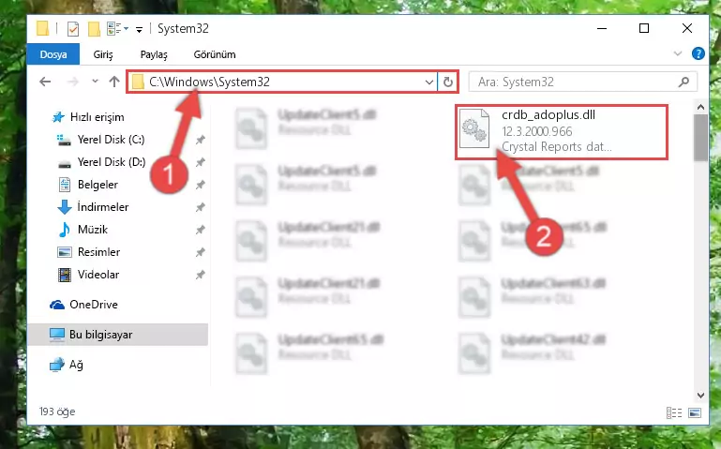Click the pin icon next to Yerel Disk (D:)
This screenshot has height=449, width=721.
(200, 162)
